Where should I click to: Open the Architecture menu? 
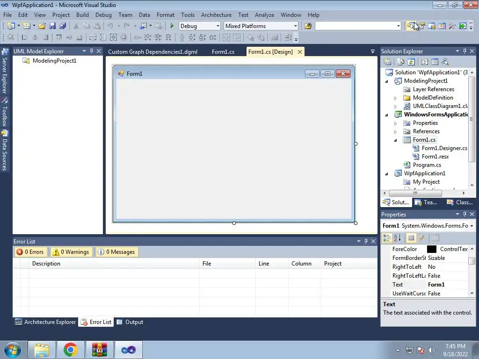click(x=216, y=14)
